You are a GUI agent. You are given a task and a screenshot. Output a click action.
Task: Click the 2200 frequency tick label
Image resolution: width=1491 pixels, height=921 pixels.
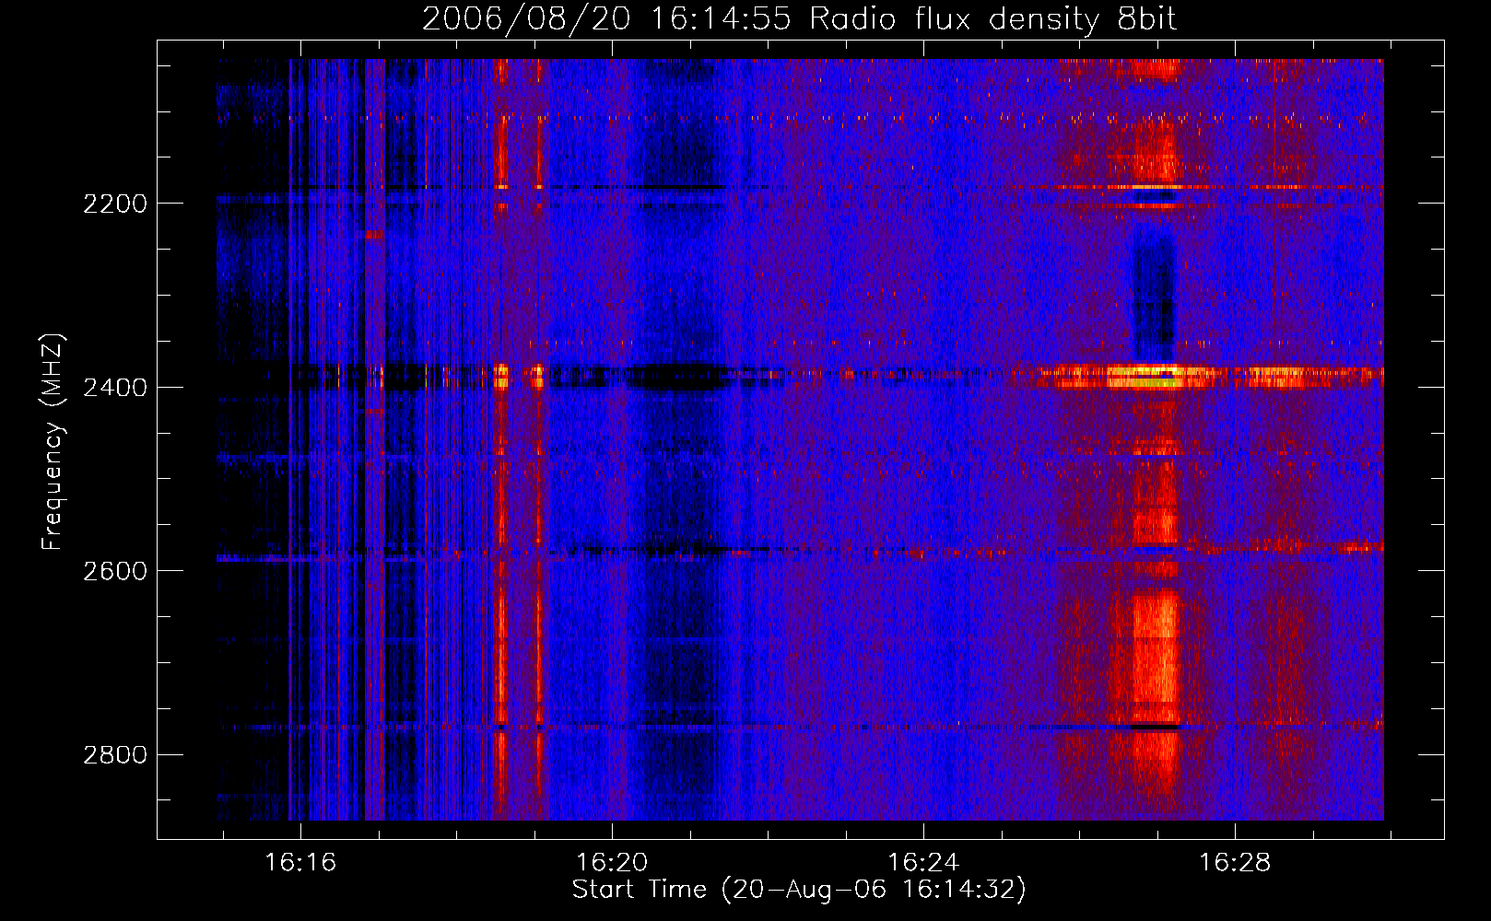[x=115, y=204]
